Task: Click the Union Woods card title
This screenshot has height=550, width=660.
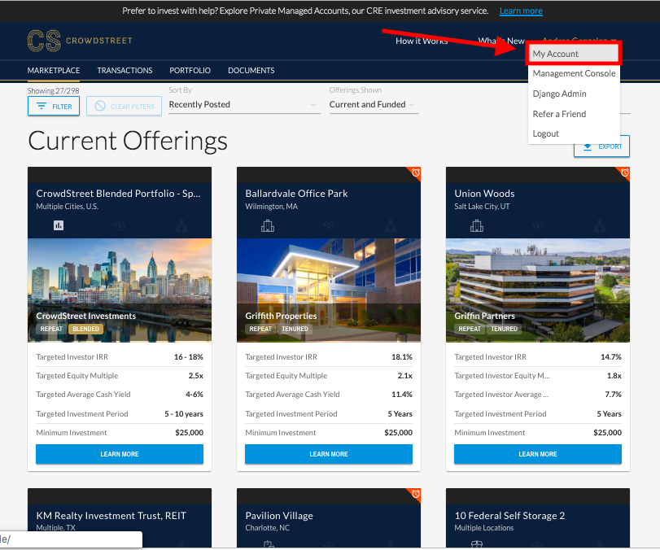Action: click(x=484, y=194)
